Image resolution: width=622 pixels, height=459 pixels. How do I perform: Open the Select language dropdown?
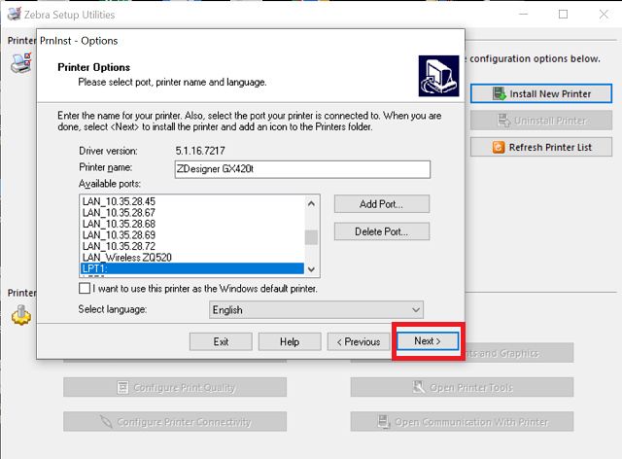point(316,310)
